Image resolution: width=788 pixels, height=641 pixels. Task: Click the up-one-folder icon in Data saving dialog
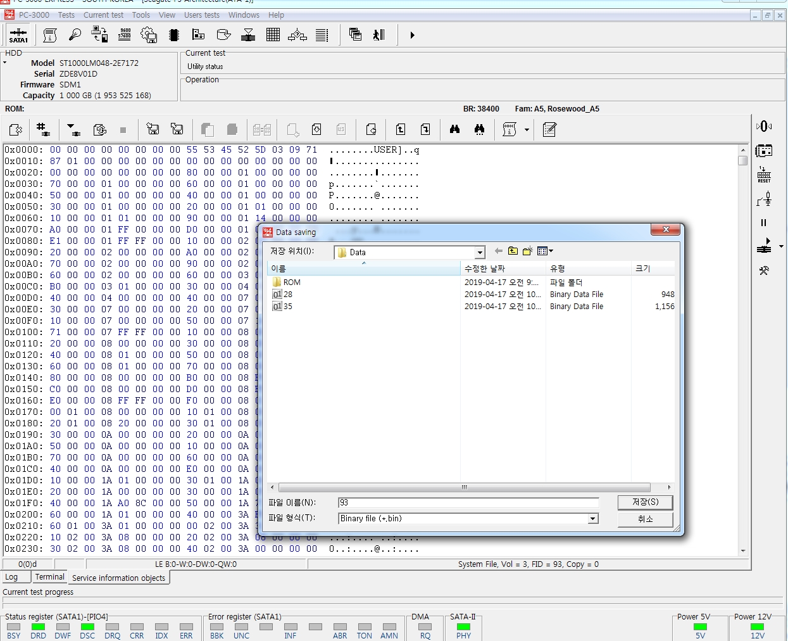[513, 251]
